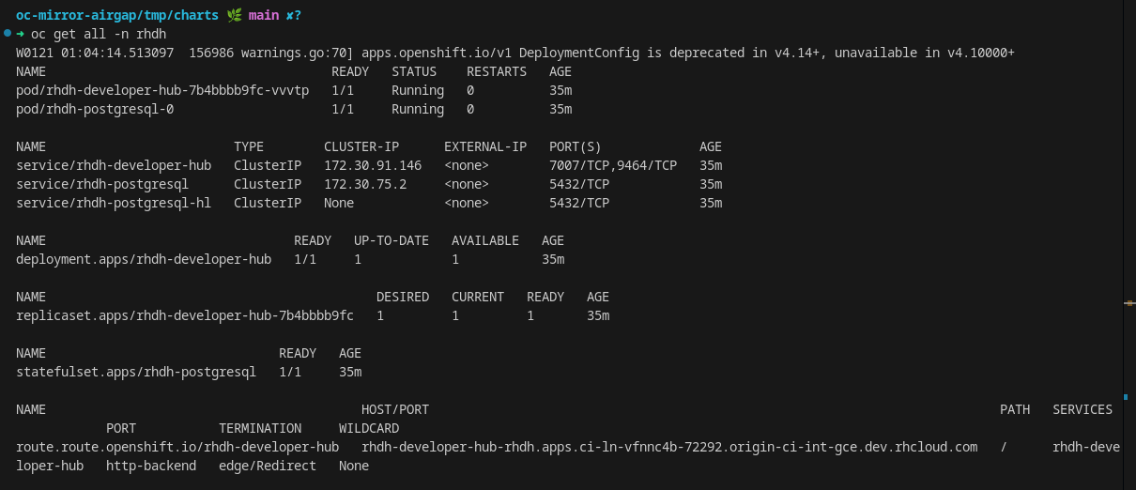Click the orange marker in the scrollbar
This screenshot has height=490, width=1136.
click(x=1129, y=303)
